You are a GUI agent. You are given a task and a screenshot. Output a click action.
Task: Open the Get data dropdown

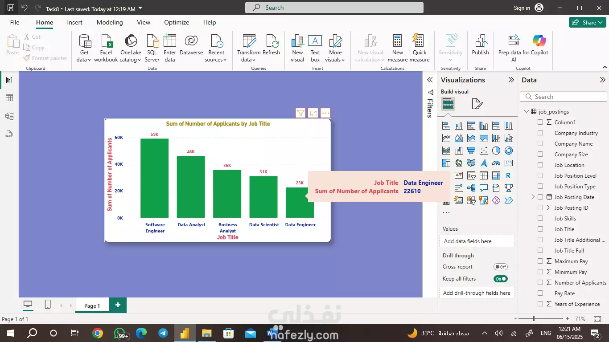[84, 48]
